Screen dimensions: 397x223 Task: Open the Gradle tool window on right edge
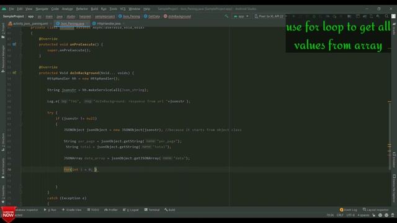(395, 28)
